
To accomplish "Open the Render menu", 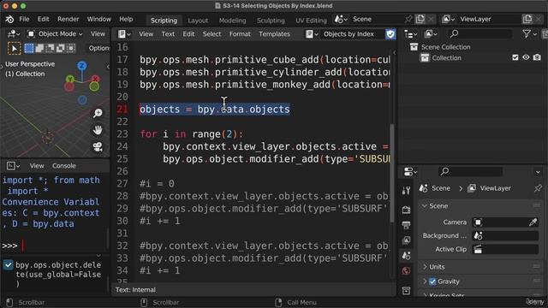I will [68, 19].
